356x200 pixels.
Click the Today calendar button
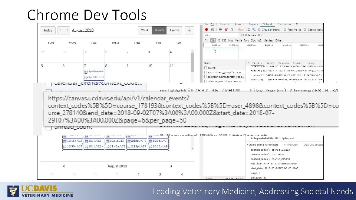pos(48,30)
